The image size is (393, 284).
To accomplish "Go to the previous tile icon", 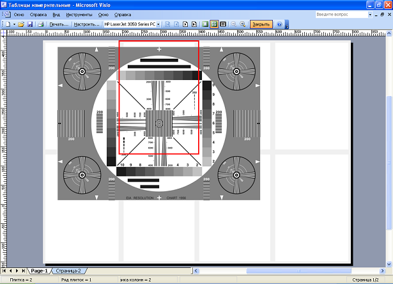I will coord(177,24).
